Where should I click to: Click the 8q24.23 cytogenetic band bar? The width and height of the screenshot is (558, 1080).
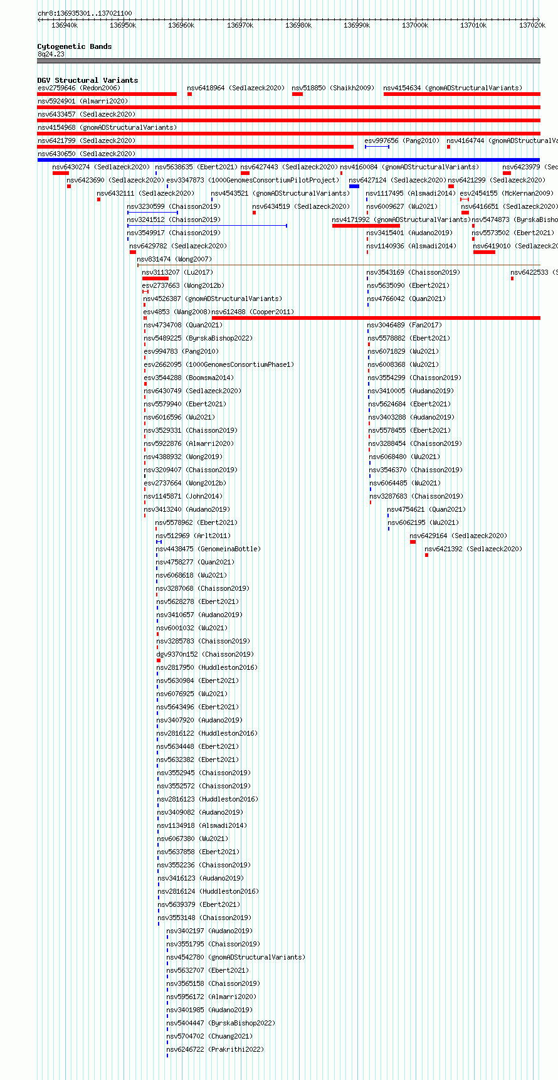[288, 61]
